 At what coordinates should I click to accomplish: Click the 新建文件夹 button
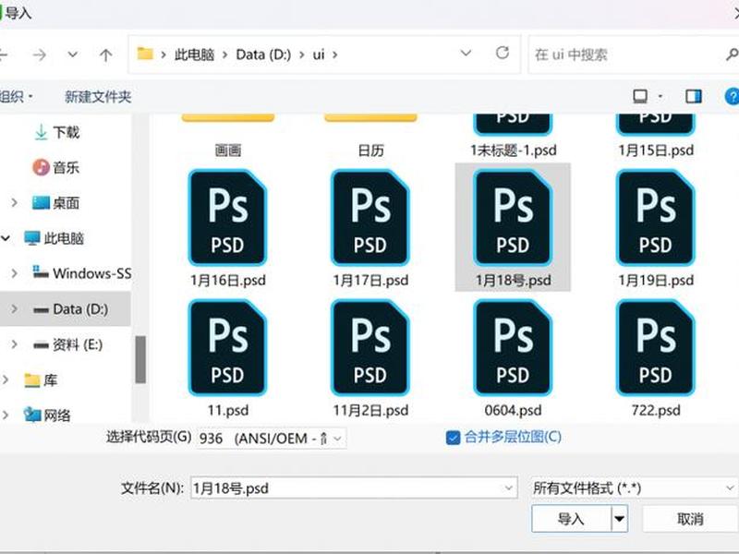coord(98,97)
